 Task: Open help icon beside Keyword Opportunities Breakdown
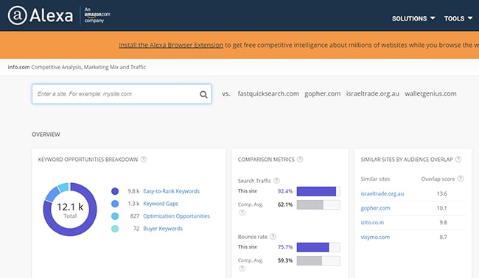(x=144, y=159)
